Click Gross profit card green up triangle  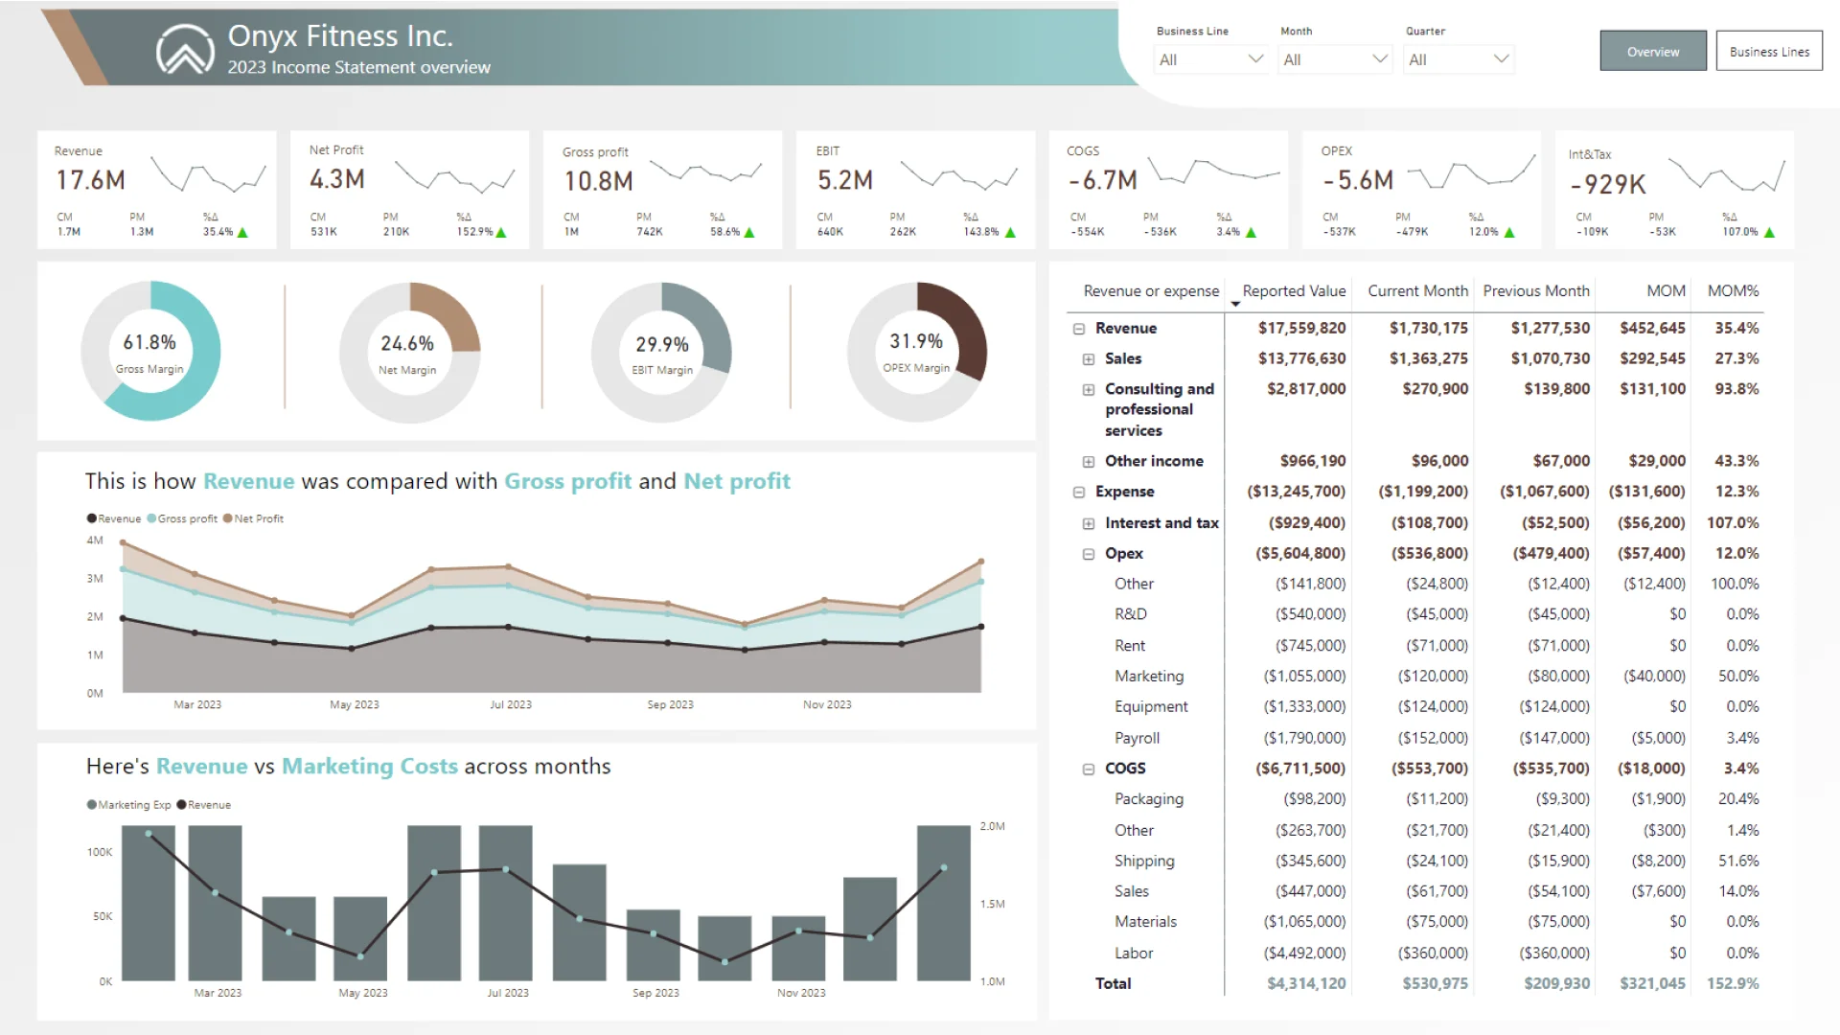point(749,233)
